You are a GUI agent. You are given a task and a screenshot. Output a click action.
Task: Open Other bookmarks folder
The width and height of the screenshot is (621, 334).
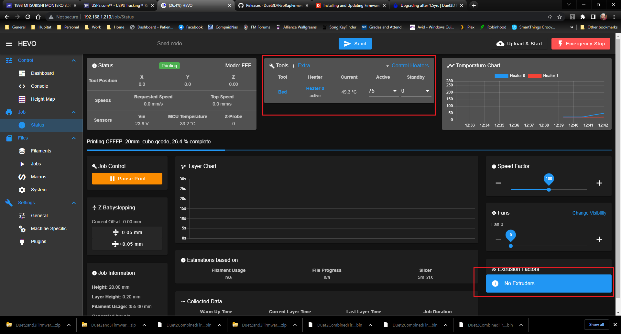[x=599, y=27]
